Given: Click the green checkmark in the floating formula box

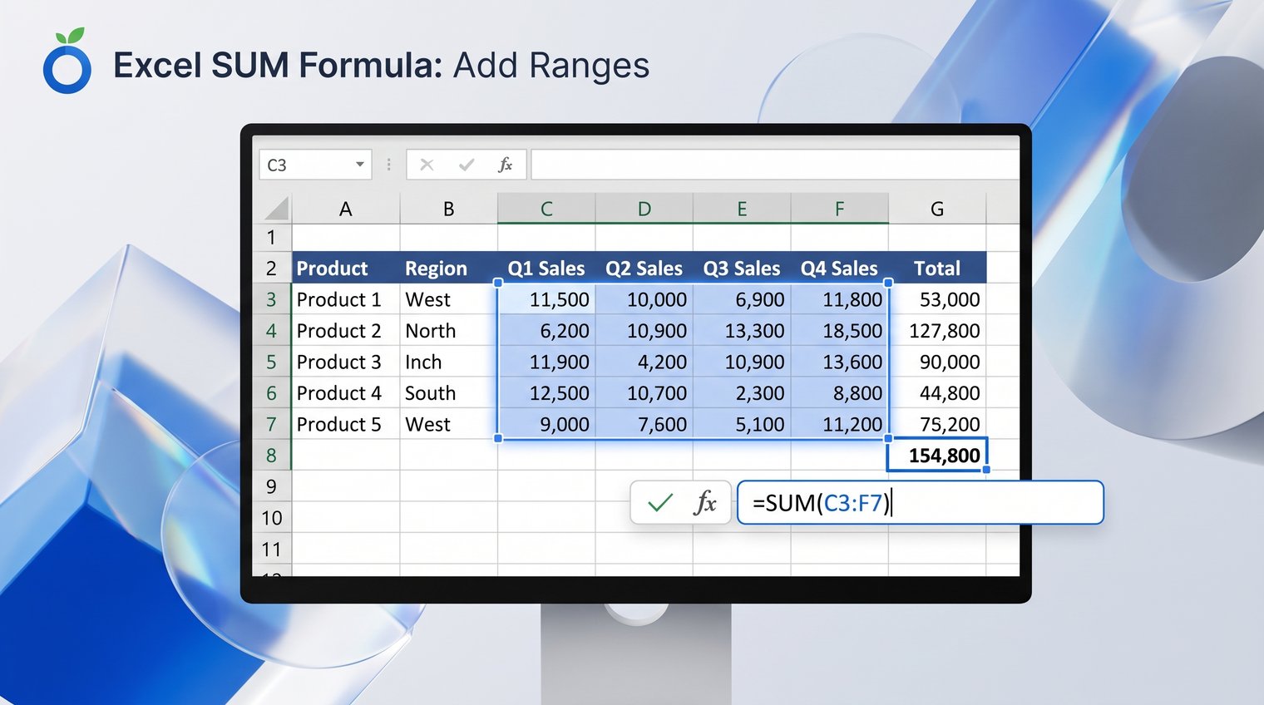Looking at the screenshot, I should click(x=660, y=502).
